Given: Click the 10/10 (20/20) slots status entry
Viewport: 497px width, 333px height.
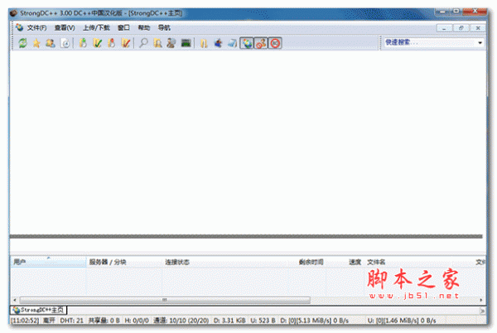Looking at the screenshot, I should point(181,321).
